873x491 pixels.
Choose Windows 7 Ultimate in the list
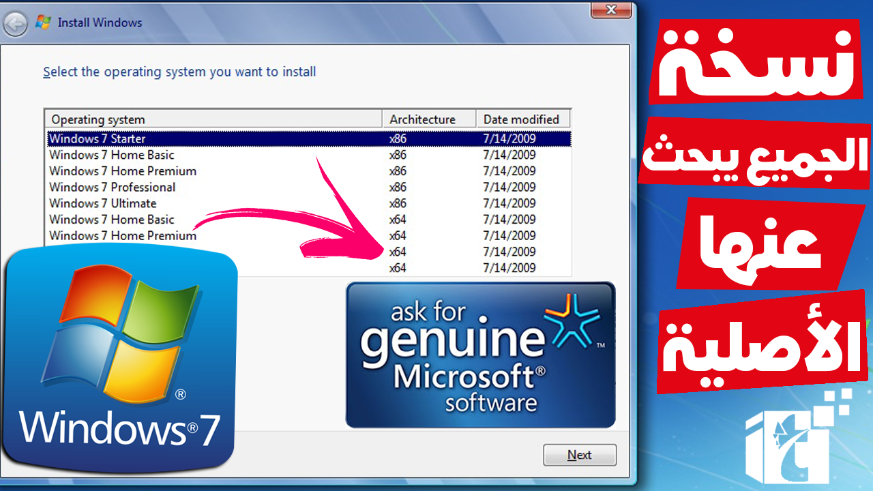[308, 203]
